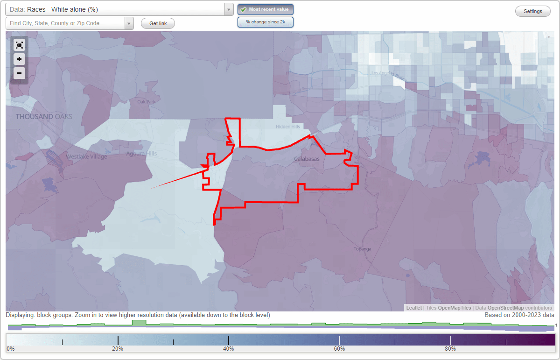Click the green checkmark on Most recent value
Screen dimensions: 560x360
tap(244, 9)
